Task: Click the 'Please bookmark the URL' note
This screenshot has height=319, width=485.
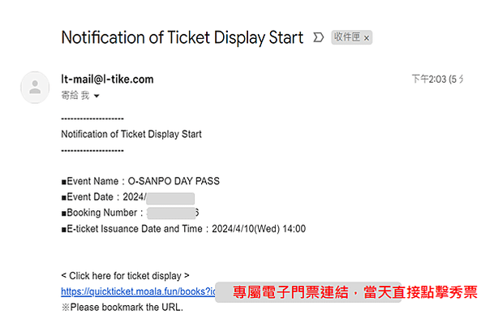Action: click(122, 308)
